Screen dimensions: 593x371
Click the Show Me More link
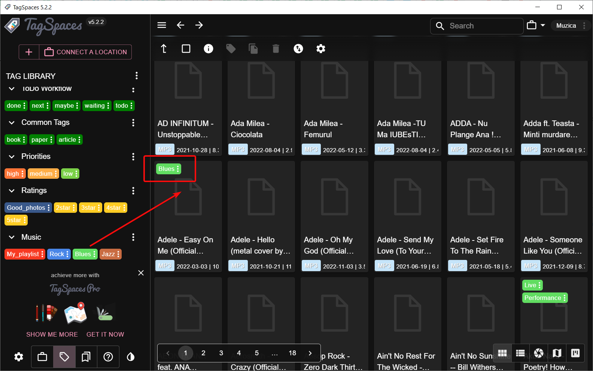(52, 334)
